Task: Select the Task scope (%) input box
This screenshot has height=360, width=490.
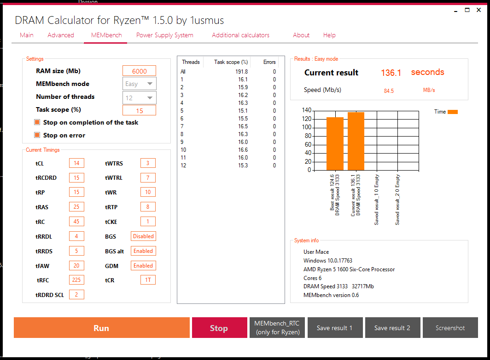Action: click(140, 110)
